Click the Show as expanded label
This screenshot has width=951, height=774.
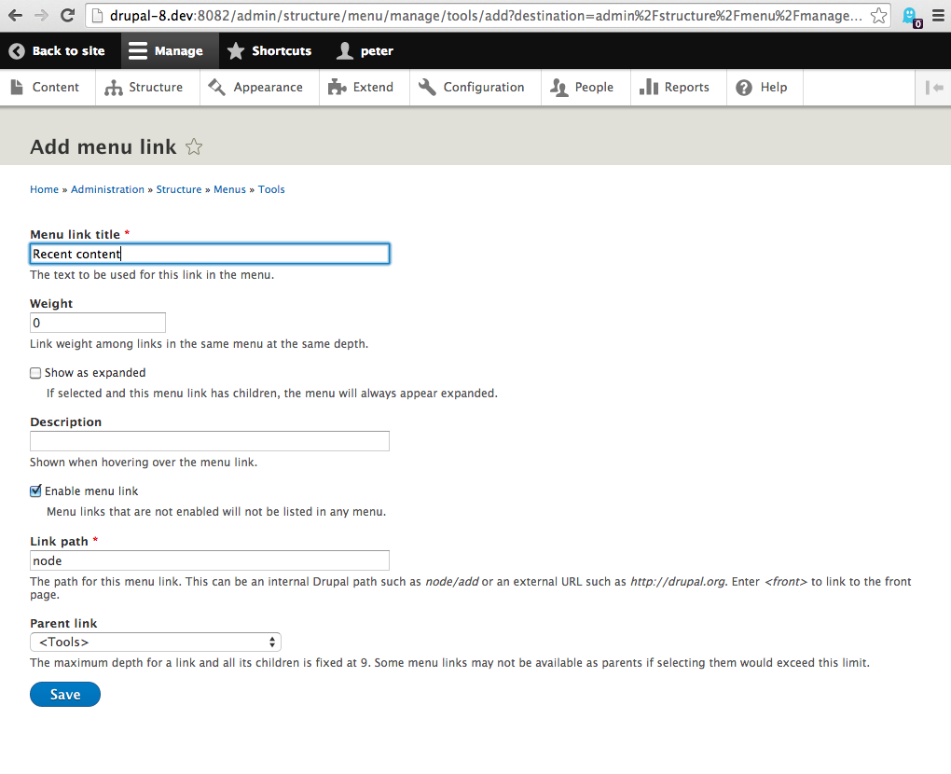[95, 373]
